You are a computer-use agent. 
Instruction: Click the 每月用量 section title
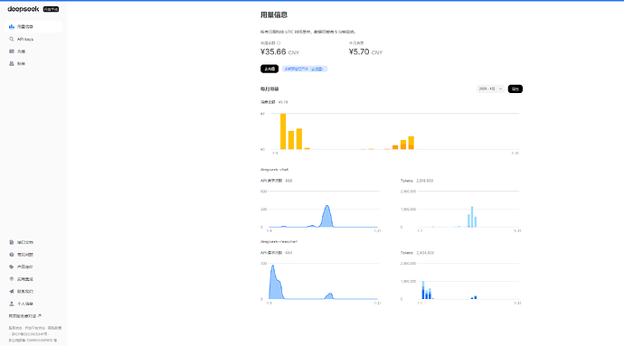(269, 89)
